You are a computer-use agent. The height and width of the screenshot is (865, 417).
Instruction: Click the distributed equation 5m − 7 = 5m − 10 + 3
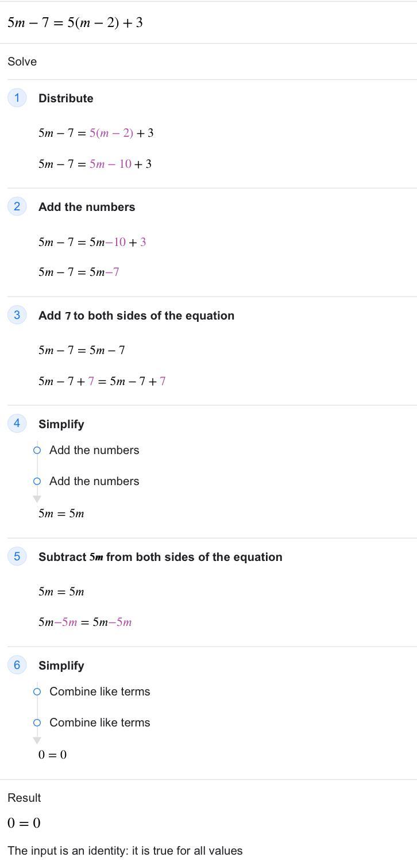point(95,164)
